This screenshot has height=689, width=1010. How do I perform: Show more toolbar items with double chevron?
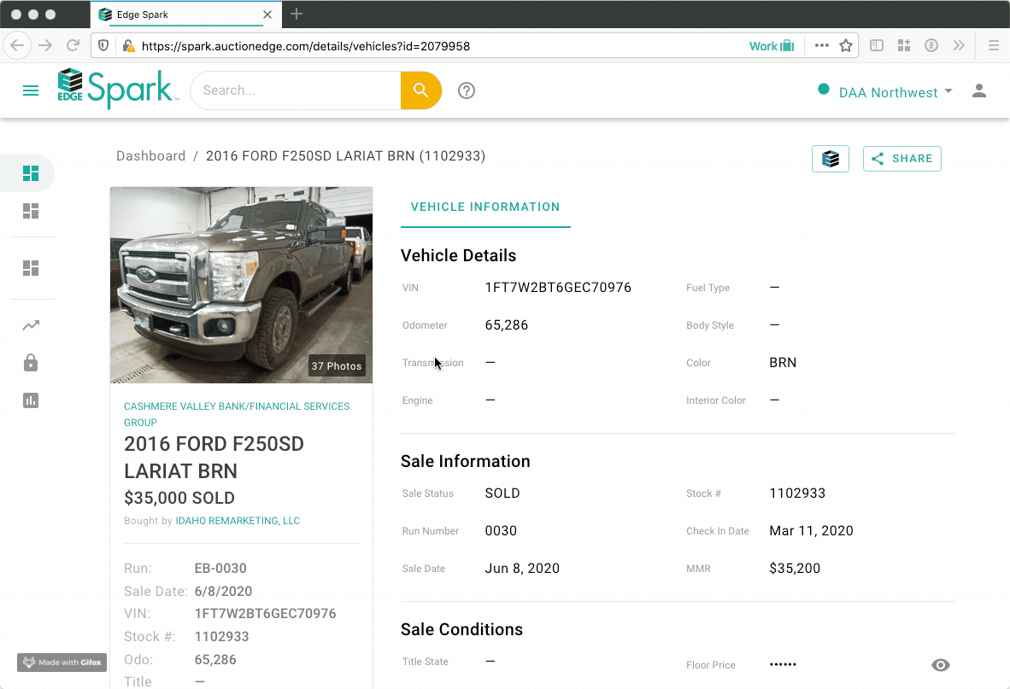959,45
